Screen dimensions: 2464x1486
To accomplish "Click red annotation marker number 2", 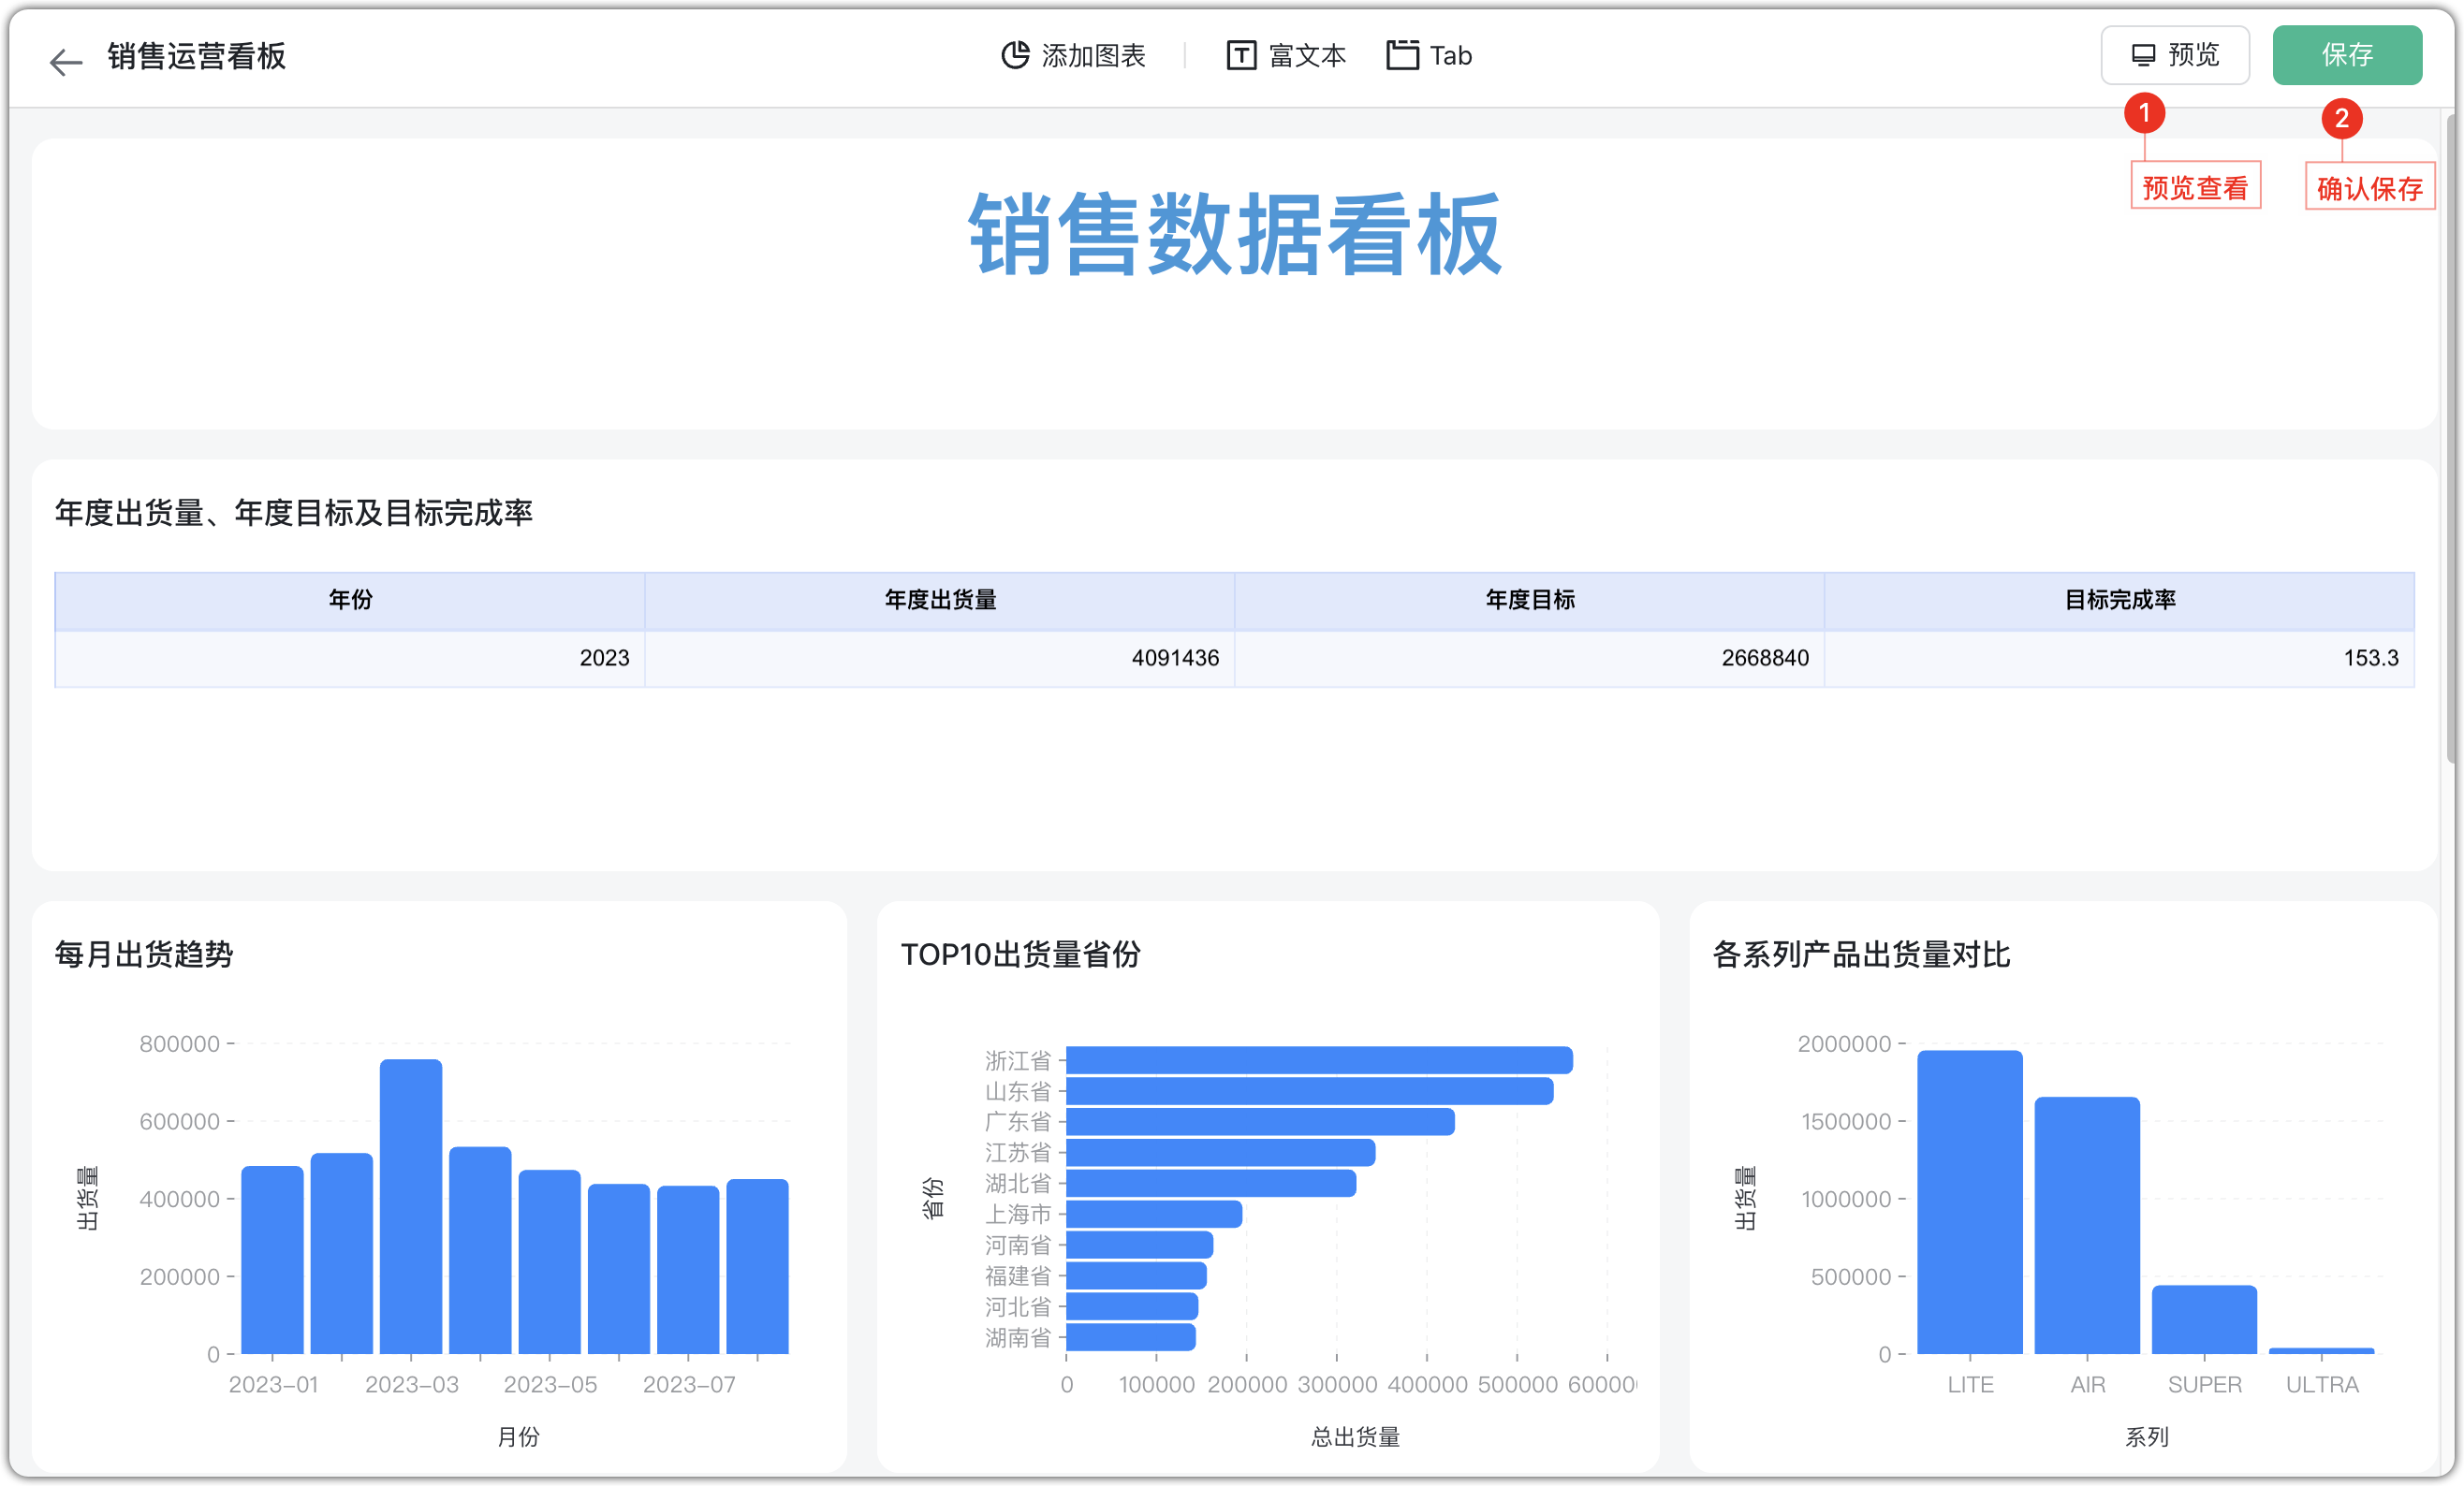I will [x=2341, y=118].
